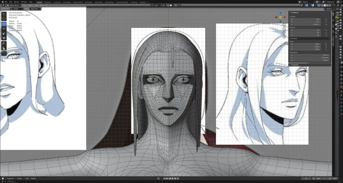Switch to wireframe viewport shading

point(322,5)
